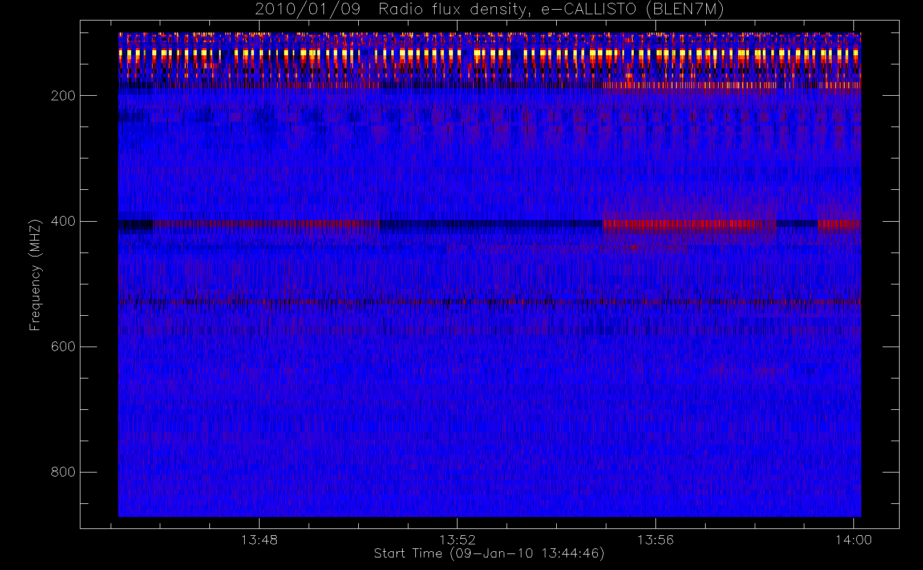Click the "13:56" time tick label
The width and height of the screenshot is (923, 570).
click(x=655, y=540)
